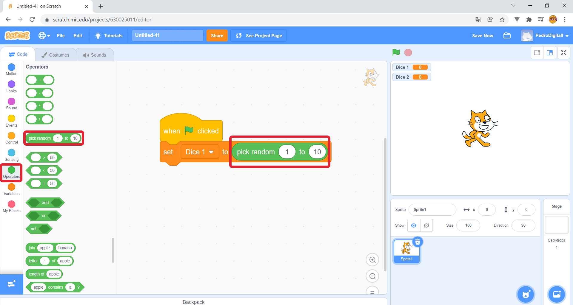Click the sprite Size field

point(468,225)
